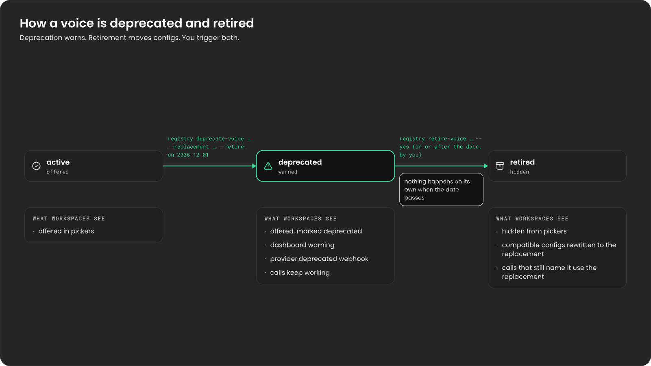651x366 pixels.
Task: Click 'WHAT WORKSPACES SEE' heading under deprecated
Action: tap(300, 219)
